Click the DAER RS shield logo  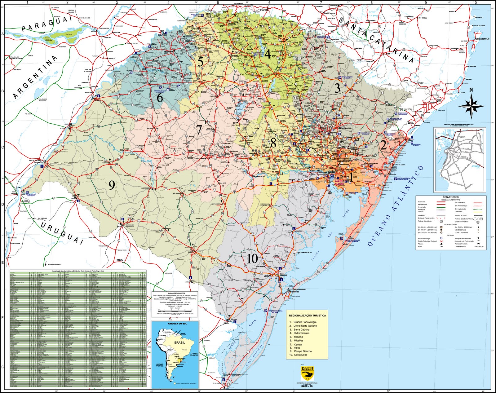coord(307,373)
